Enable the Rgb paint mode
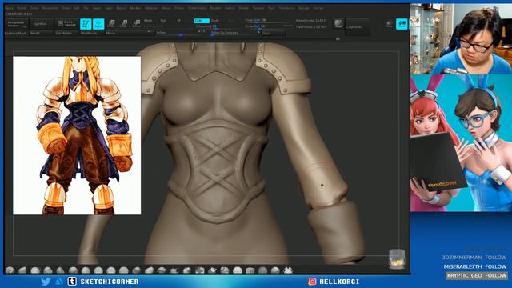The width and height of the screenshot is (512, 288). pos(163,21)
